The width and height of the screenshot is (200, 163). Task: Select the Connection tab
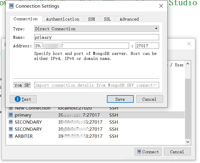tap(26, 19)
